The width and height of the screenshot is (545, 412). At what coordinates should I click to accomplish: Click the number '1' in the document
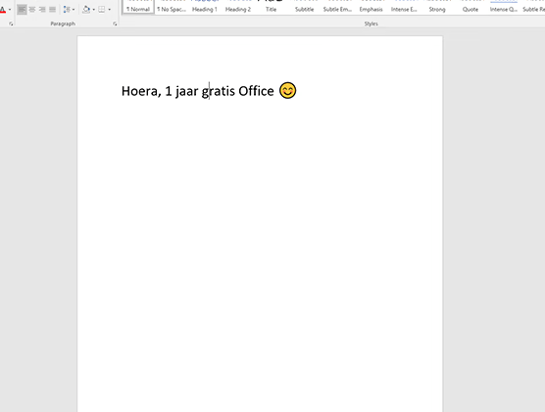pos(169,91)
